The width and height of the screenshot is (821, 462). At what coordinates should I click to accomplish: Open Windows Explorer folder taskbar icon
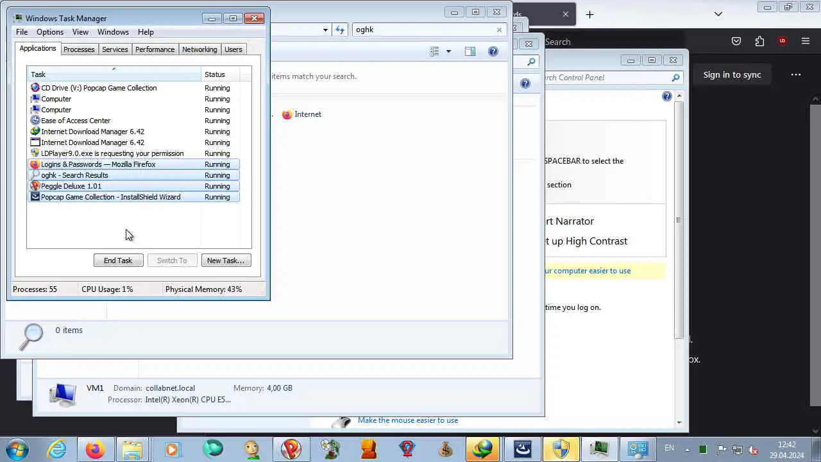click(133, 449)
